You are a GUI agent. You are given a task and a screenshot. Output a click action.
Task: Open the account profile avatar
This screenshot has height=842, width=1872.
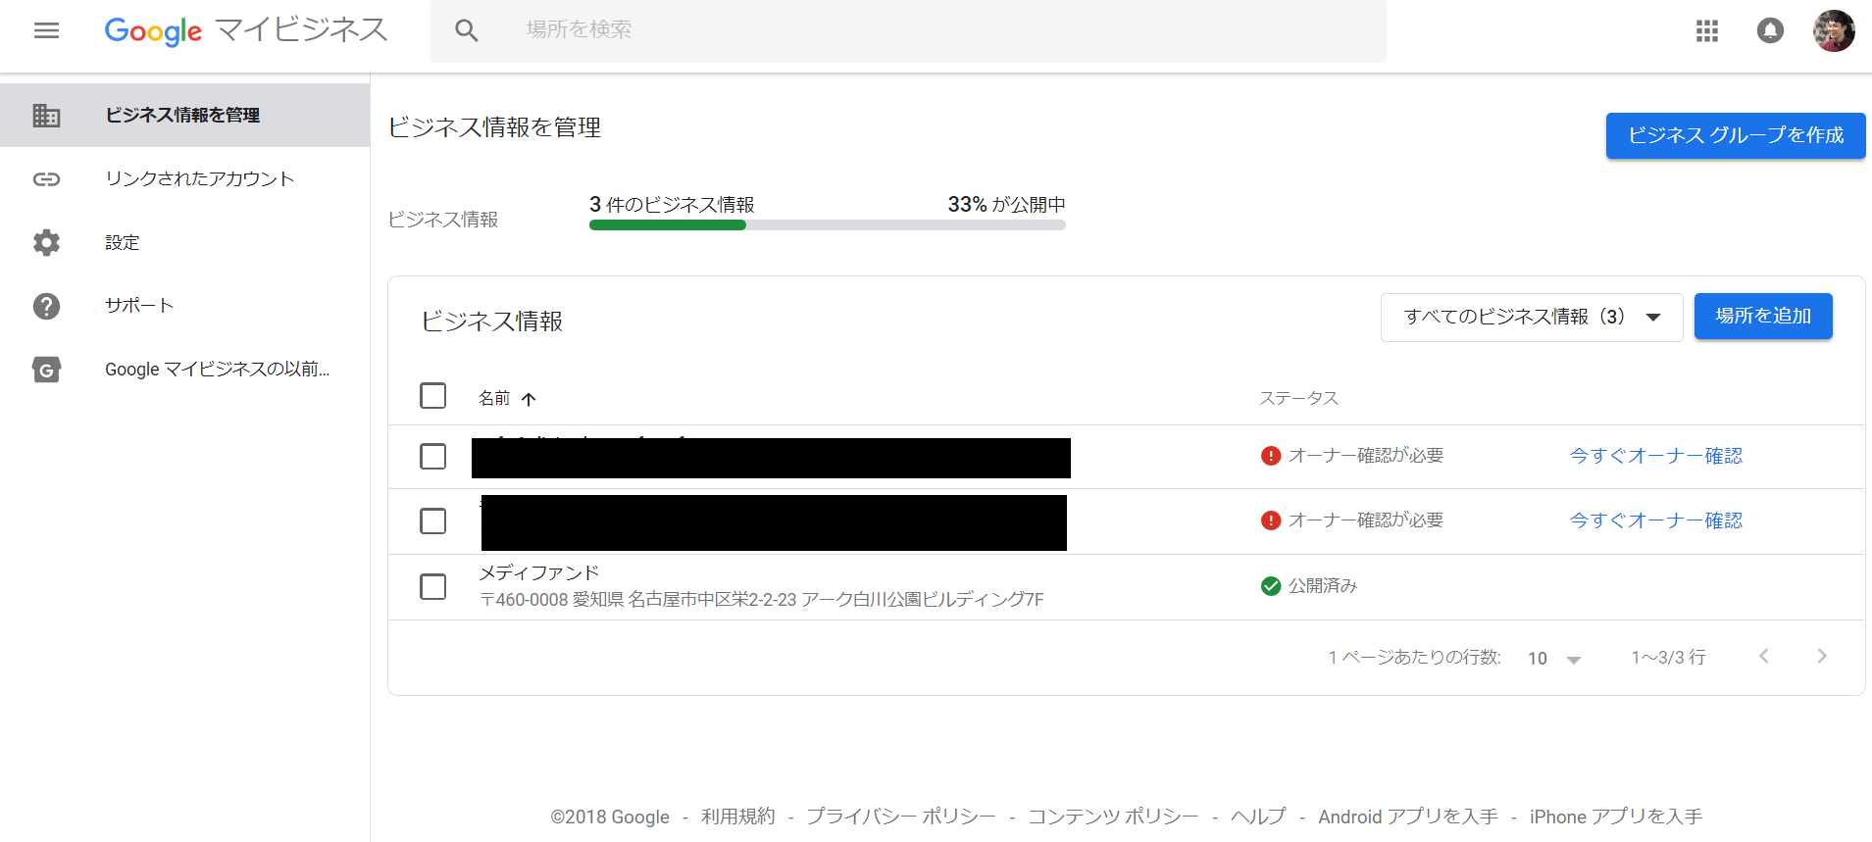(1834, 30)
